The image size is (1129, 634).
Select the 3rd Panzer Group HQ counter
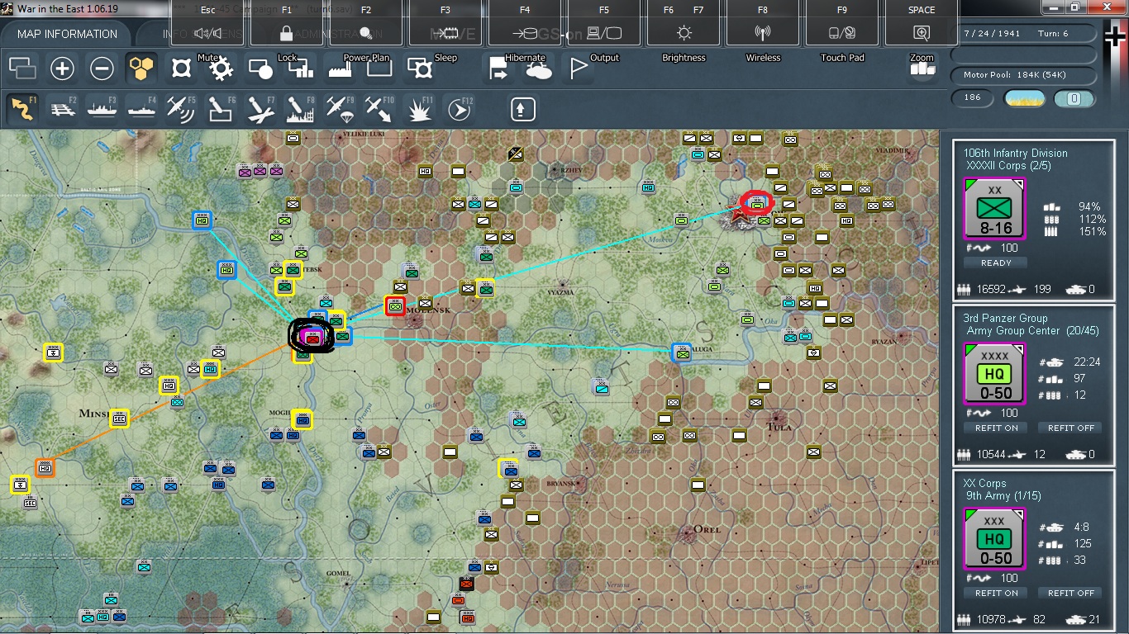click(x=995, y=374)
